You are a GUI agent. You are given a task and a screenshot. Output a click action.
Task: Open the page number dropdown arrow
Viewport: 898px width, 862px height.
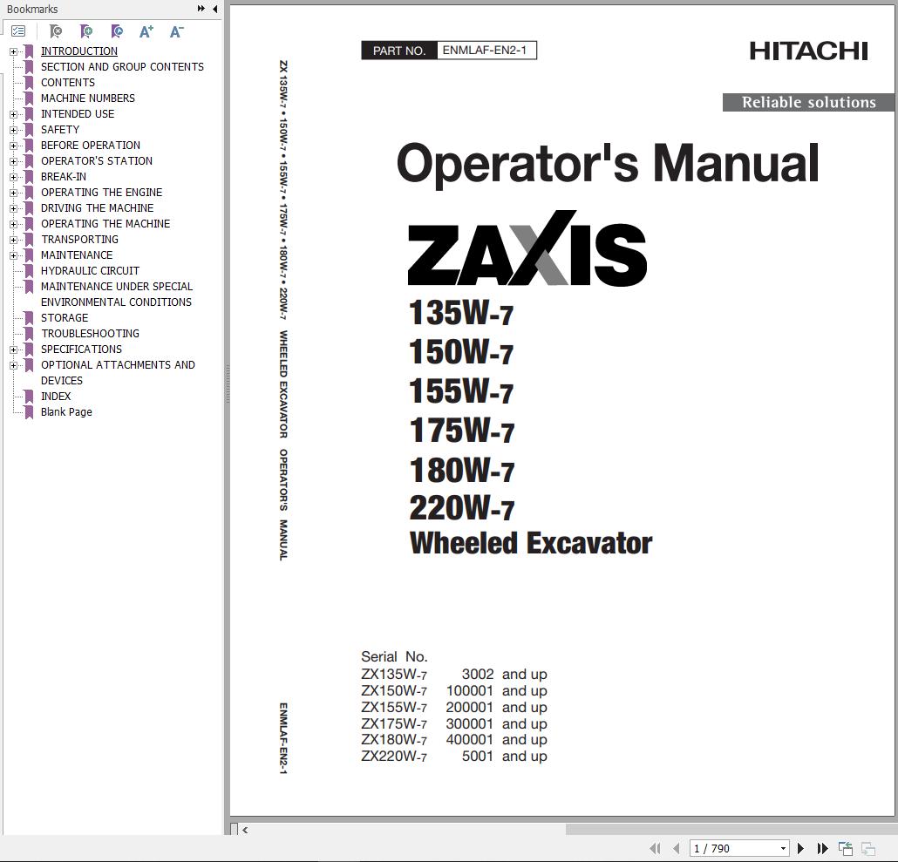coord(783,848)
